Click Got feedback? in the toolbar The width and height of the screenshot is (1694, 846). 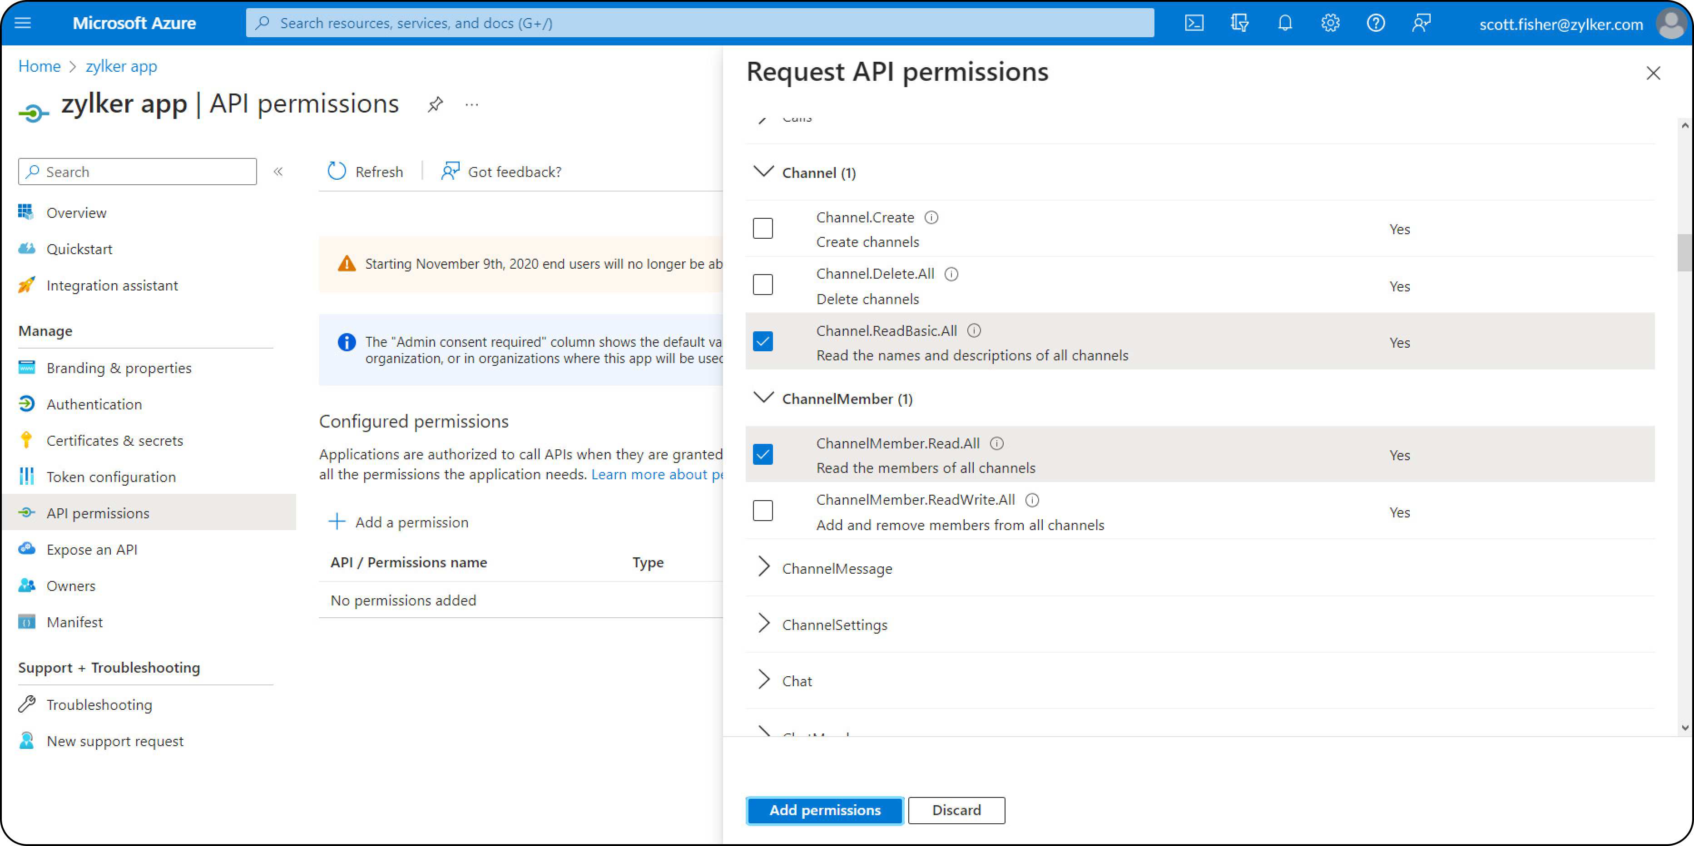(x=501, y=172)
